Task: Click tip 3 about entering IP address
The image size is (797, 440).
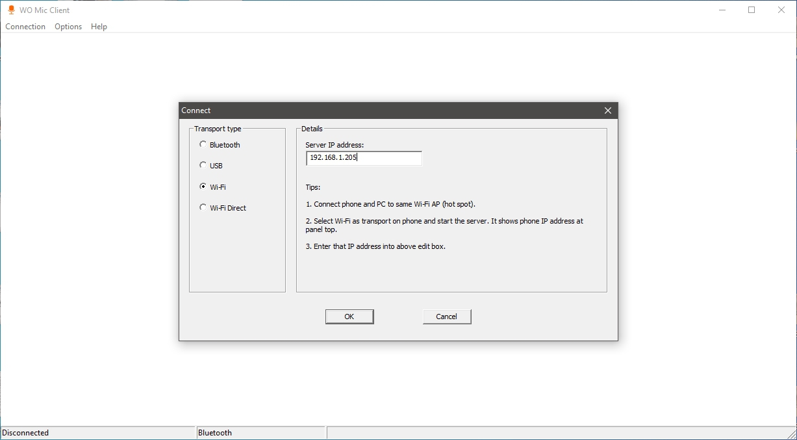Action: click(x=375, y=246)
